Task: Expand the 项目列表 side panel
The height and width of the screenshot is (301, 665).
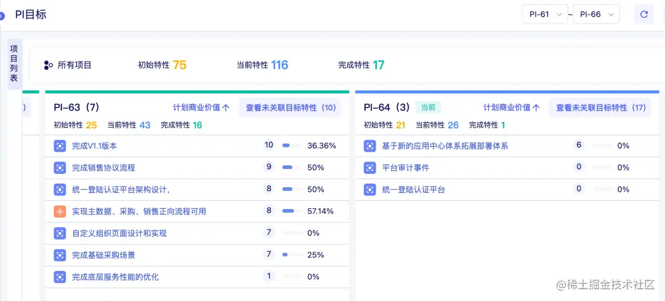Action: click(x=14, y=64)
